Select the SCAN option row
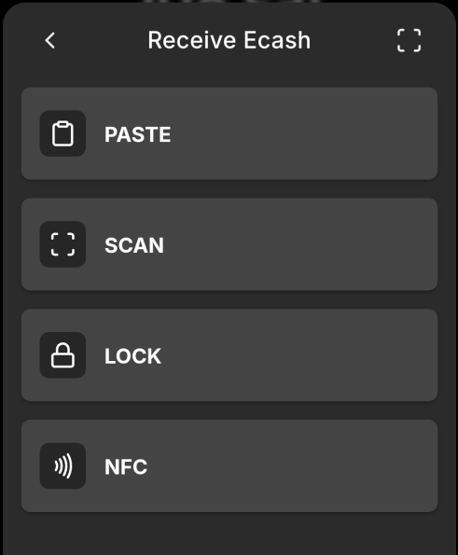458x555 pixels. [229, 244]
